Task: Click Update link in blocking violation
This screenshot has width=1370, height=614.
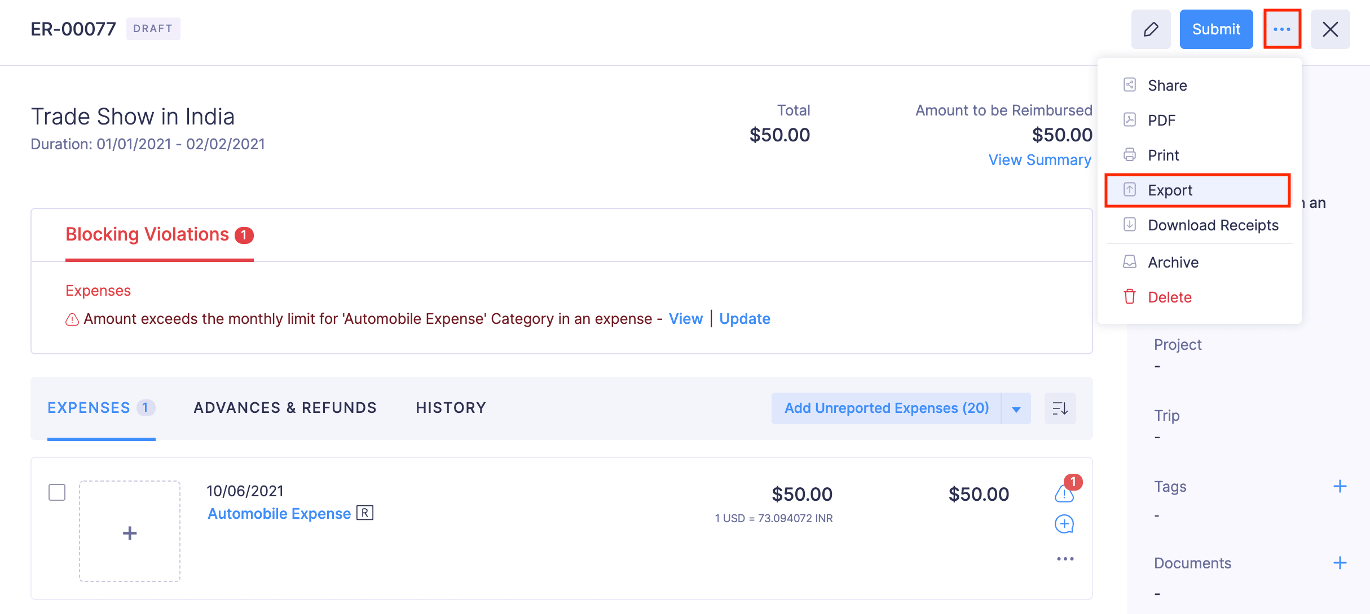Action: click(745, 319)
